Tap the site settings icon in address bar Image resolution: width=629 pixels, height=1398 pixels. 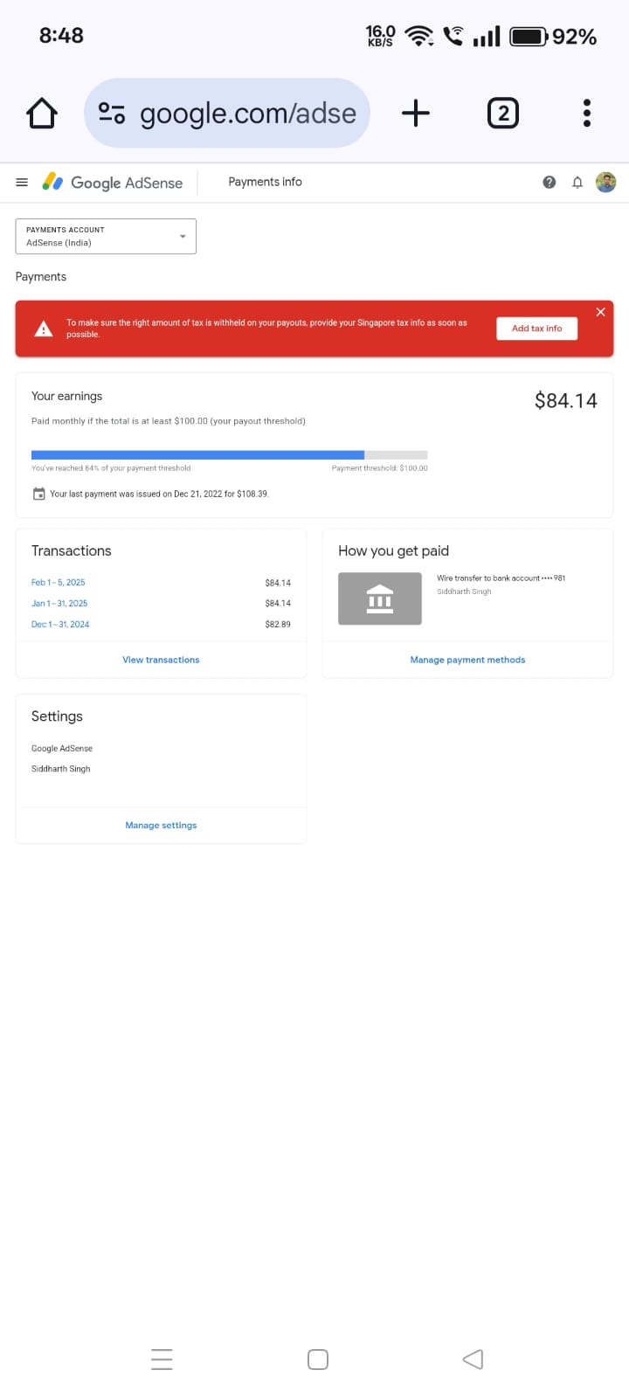[112, 113]
